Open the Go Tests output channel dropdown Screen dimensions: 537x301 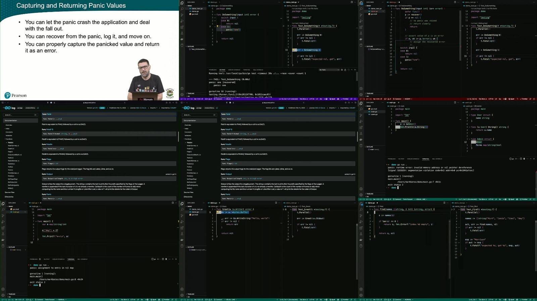click(329, 70)
